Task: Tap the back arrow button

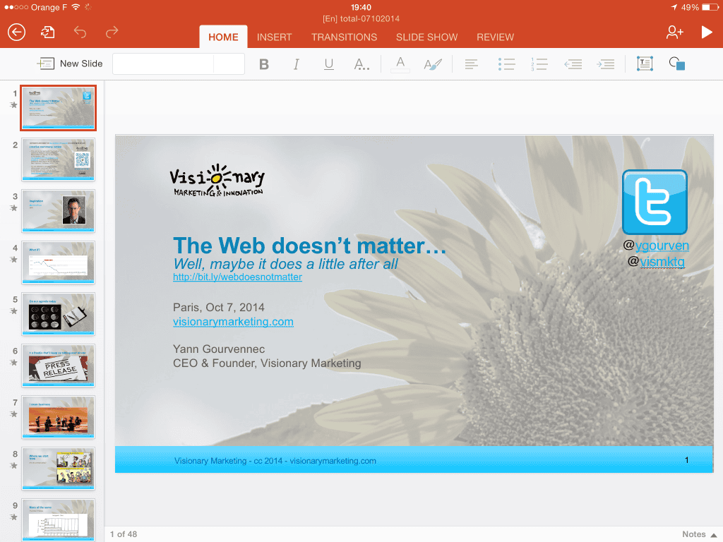Action: pyautogui.click(x=17, y=32)
